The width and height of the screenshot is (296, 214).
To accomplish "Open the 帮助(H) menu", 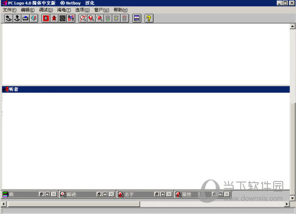I will click(x=121, y=10).
